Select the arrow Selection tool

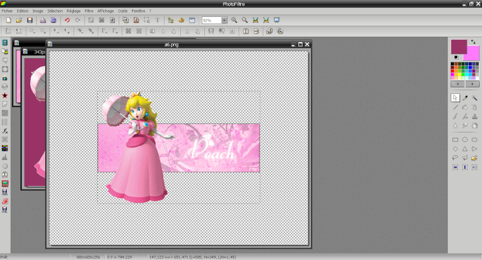[x=455, y=98]
